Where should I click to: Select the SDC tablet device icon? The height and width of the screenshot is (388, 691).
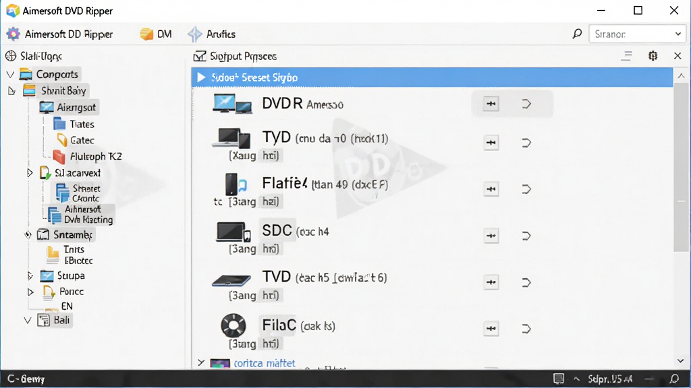click(233, 232)
